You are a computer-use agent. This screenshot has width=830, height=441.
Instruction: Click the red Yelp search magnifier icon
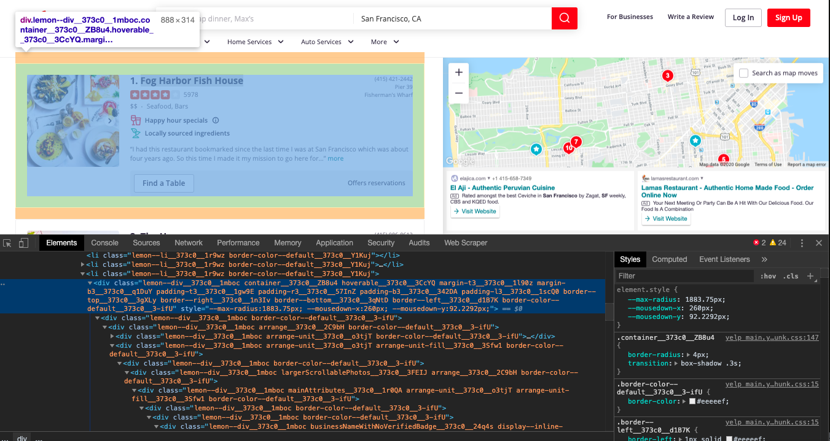[x=564, y=18]
